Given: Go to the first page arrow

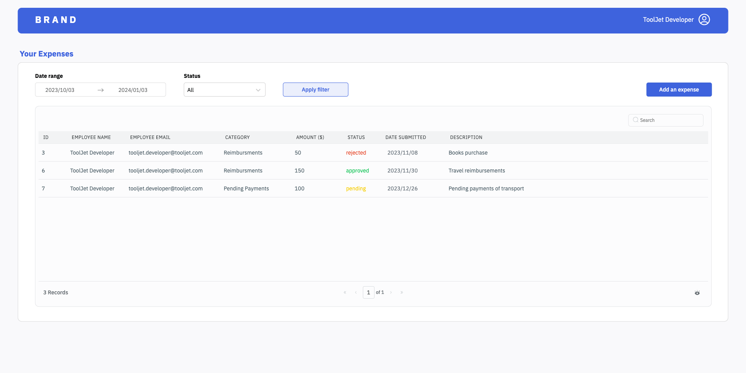Looking at the screenshot, I should [345, 292].
